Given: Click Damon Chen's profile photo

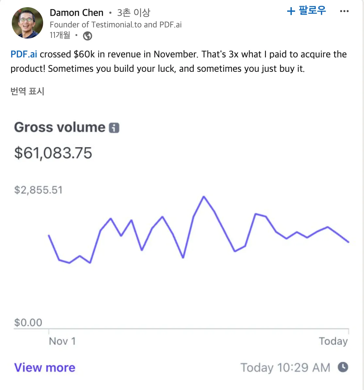Looking at the screenshot, I should 27,23.
